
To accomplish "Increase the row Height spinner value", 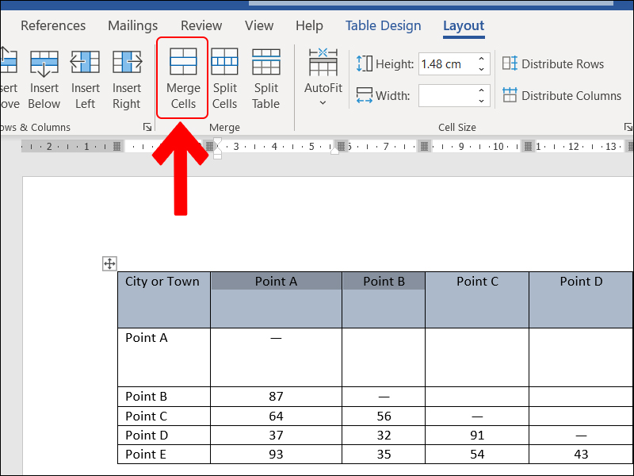I will click(481, 59).
